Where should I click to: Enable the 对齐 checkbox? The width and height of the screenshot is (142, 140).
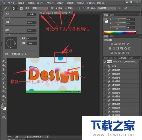83,8
